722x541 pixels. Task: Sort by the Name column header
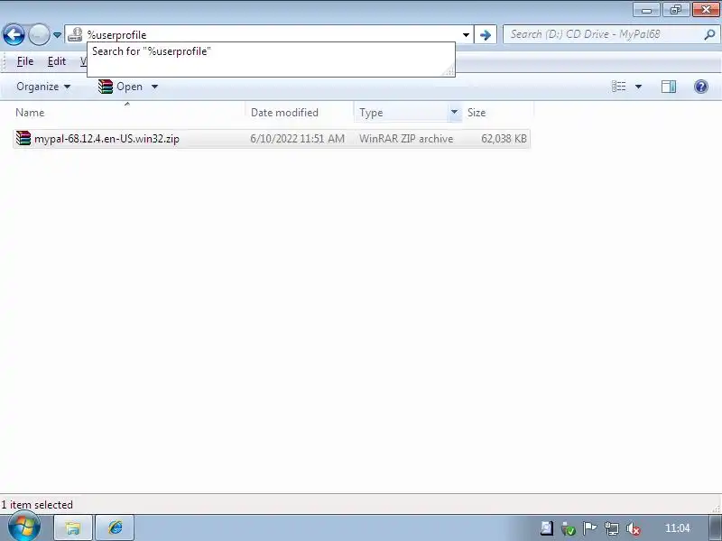click(129, 113)
